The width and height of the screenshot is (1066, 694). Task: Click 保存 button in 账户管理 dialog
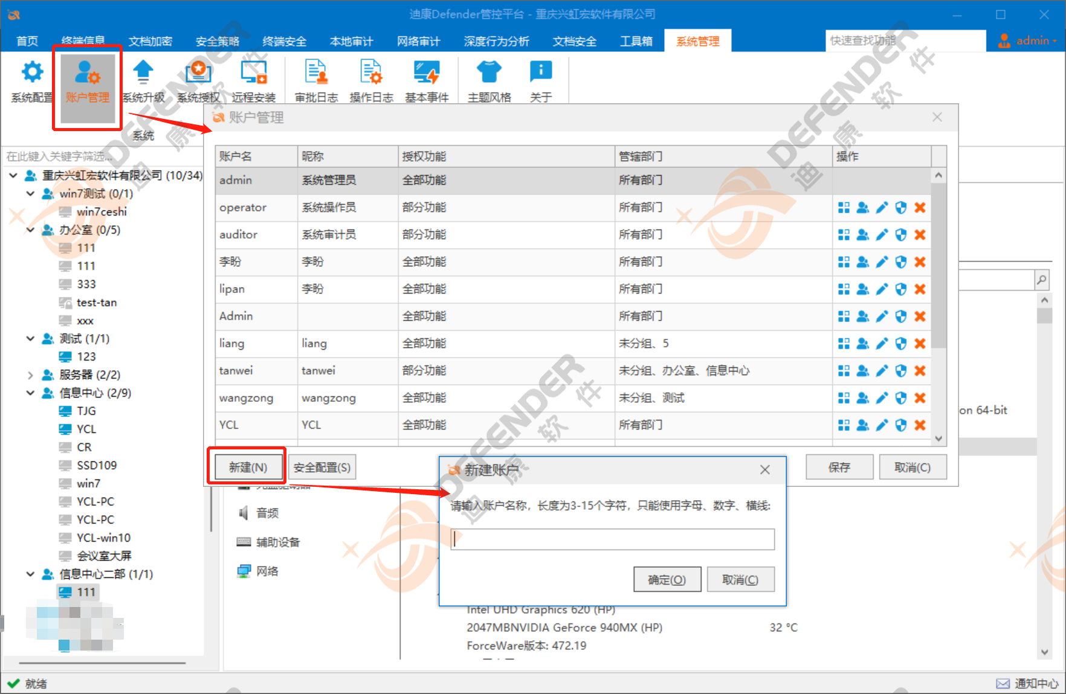click(x=839, y=467)
